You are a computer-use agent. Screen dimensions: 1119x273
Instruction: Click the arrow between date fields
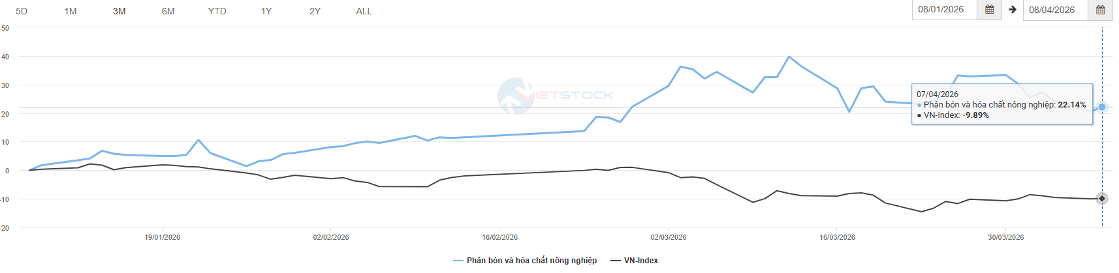pos(1013,10)
